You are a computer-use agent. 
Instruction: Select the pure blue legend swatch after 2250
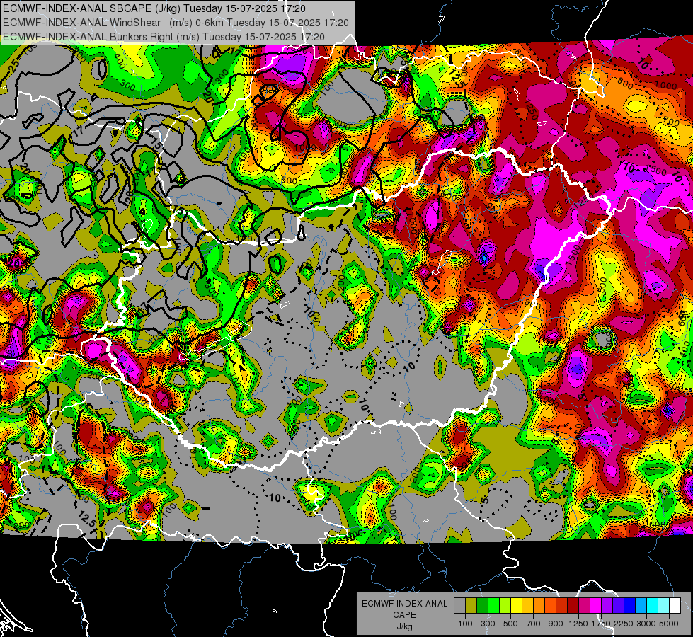pos(630,605)
